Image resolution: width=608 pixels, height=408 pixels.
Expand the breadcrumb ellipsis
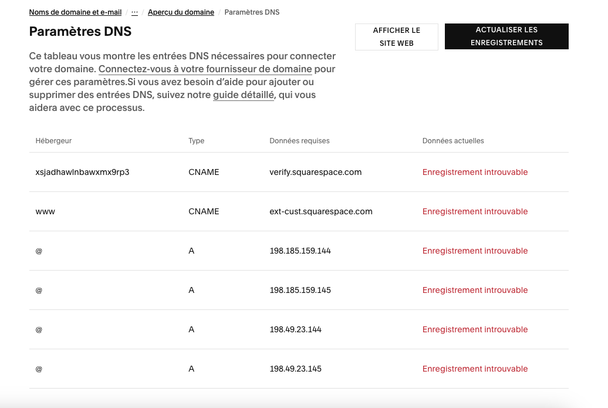click(x=134, y=12)
